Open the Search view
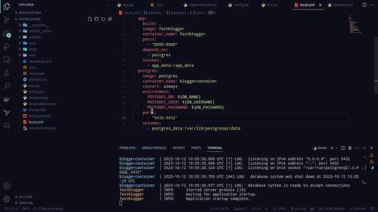Viewport: 378px width, 212px height. tap(6, 86)
